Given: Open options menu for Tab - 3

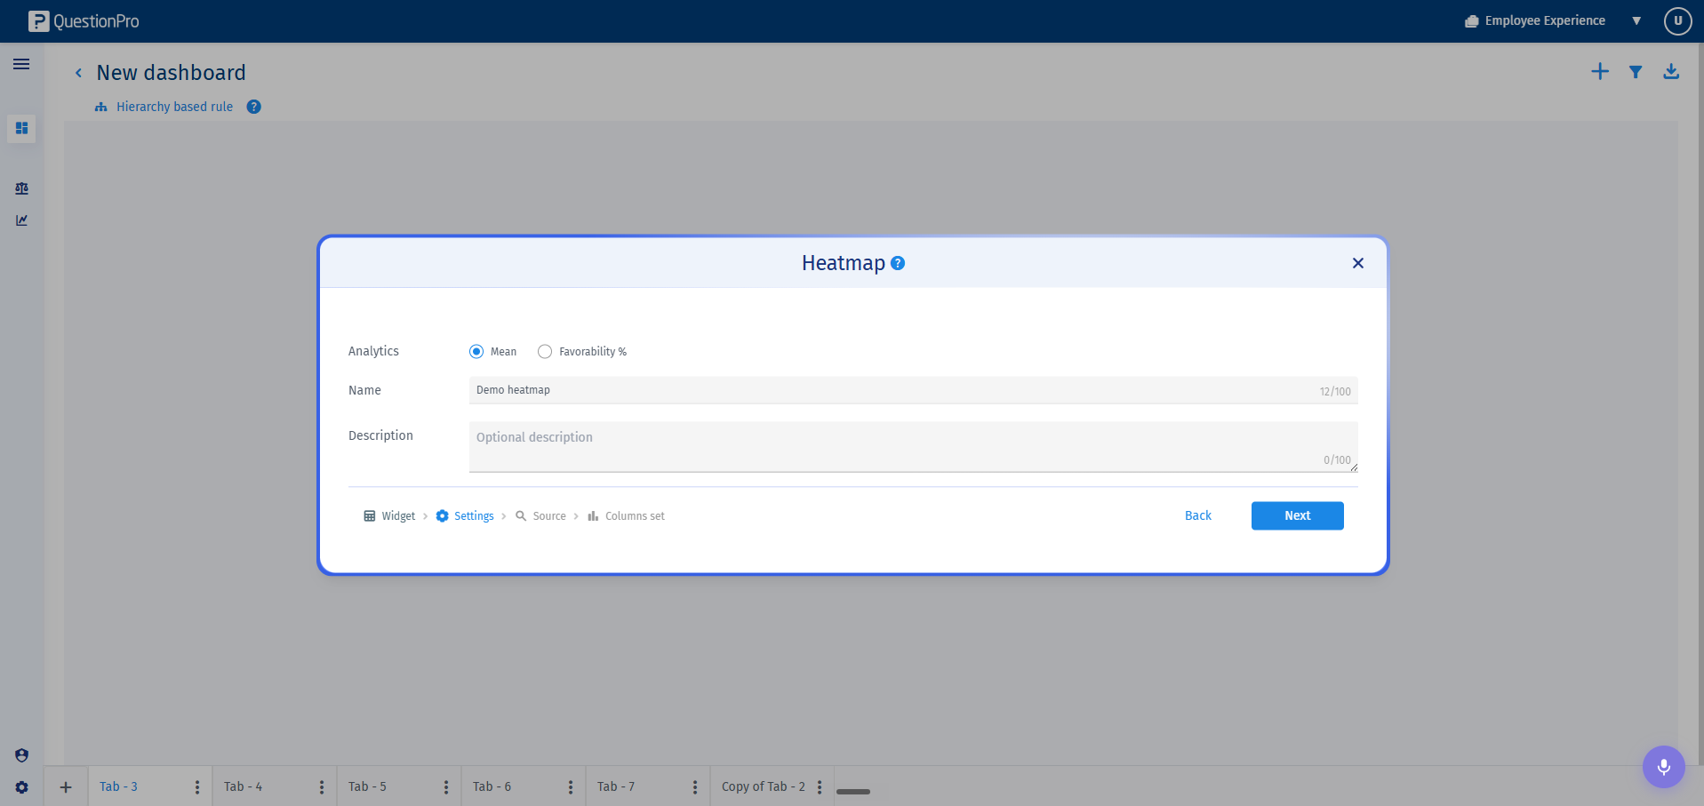Looking at the screenshot, I should pyautogui.click(x=196, y=787).
